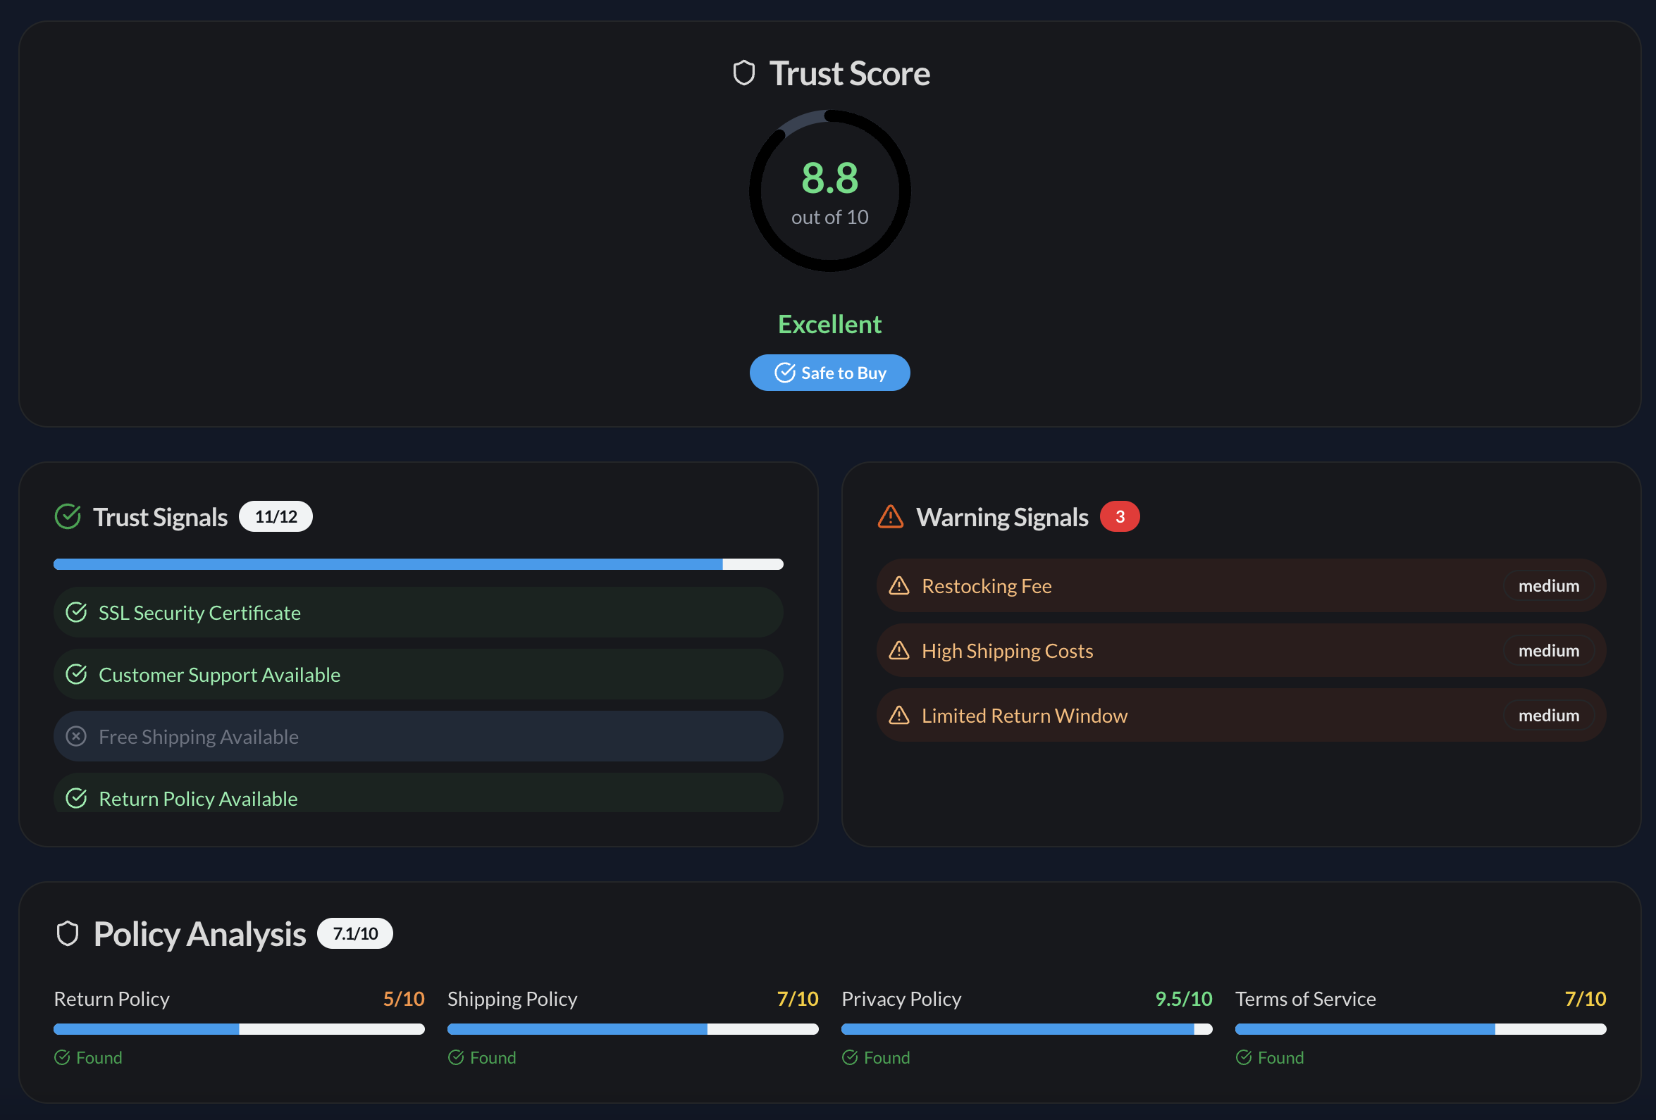Click the Privacy Policy score bar
The width and height of the screenshot is (1656, 1120).
click(x=1026, y=1029)
